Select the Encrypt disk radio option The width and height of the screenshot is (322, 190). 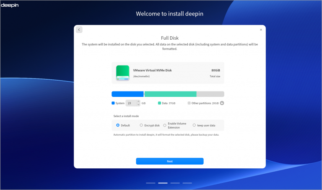pos(141,125)
